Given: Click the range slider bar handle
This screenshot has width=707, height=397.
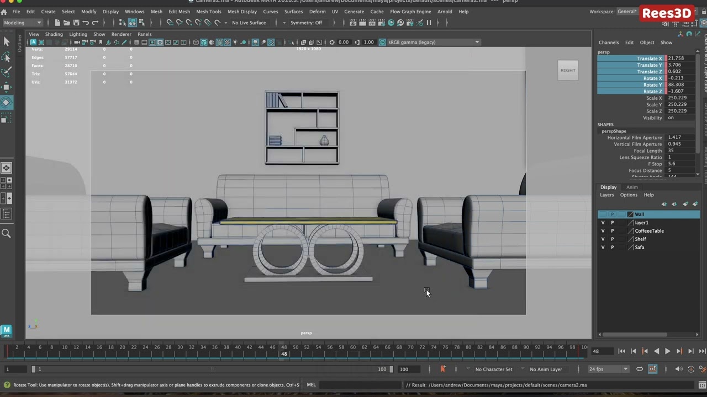Looking at the screenshot, I should tap(212, 369).
